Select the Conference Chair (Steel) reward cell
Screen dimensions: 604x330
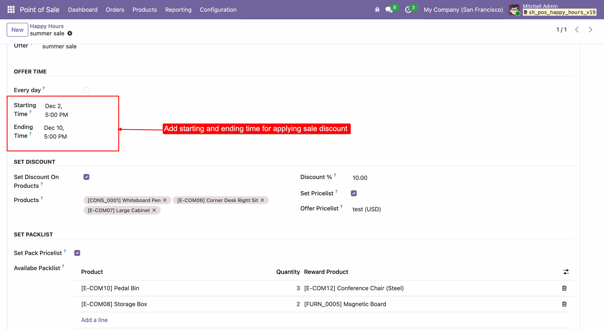click(354, 288)
